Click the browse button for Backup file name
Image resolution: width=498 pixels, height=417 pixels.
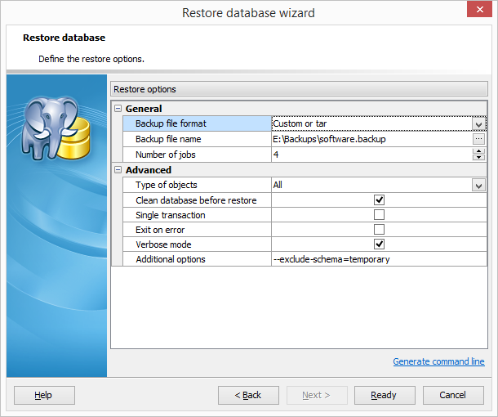pos(478,140)
